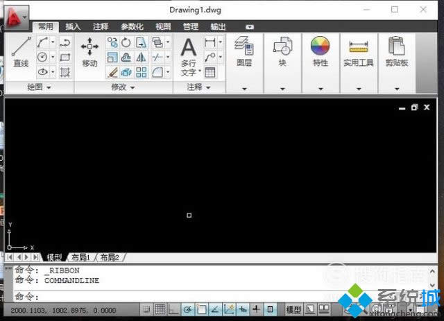Expand arrow under 剪贴板 panel
This screenshot has height=321, width=444.
[x=397, y=89]
